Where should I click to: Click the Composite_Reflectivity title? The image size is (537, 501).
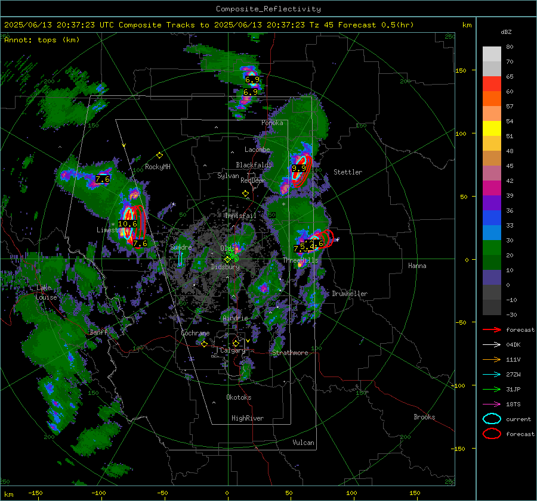click(x=268, y=9)
